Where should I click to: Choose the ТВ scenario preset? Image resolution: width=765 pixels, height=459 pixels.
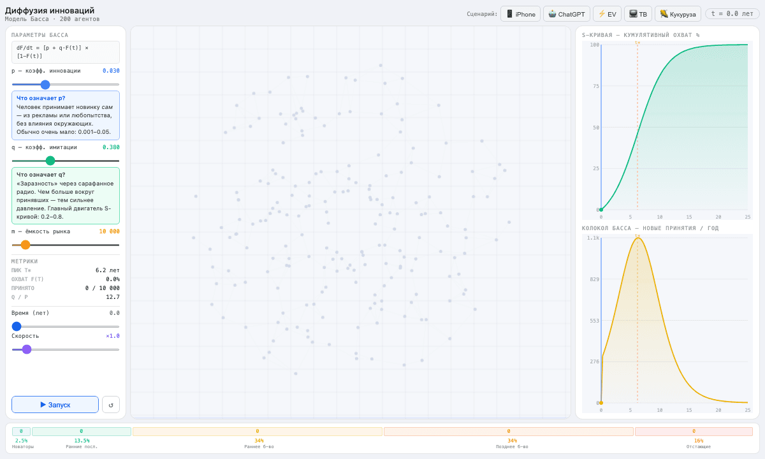[638, 14]
